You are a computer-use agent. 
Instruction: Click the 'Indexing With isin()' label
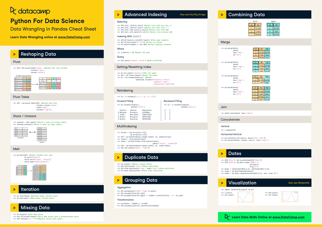tap(129, 36)
